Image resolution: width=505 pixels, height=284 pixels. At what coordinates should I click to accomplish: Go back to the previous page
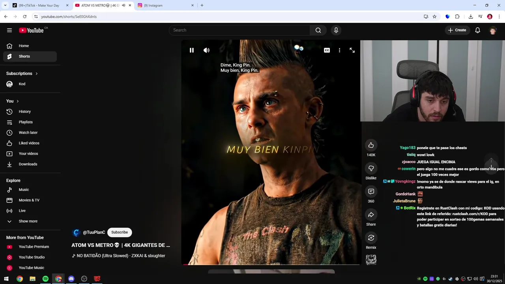pos(6,17)
